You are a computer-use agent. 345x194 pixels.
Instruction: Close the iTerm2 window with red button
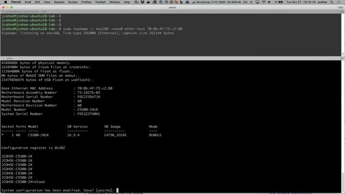pyautogui.click(x=3, y=7)
